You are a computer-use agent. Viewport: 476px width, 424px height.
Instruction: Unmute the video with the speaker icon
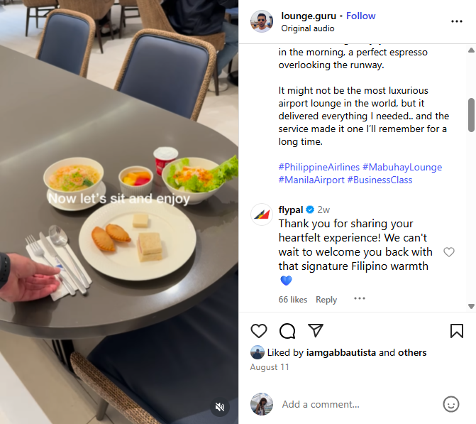click(x=220, y=407)
